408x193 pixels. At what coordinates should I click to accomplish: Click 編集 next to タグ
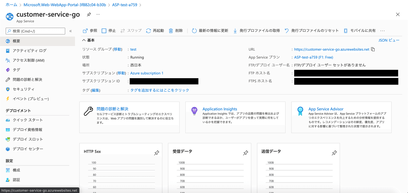tap(96, 90)
